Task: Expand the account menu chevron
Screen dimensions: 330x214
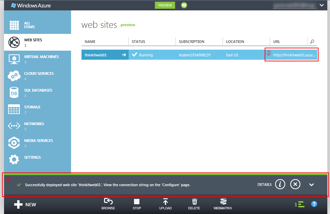Action: [322, 5]
